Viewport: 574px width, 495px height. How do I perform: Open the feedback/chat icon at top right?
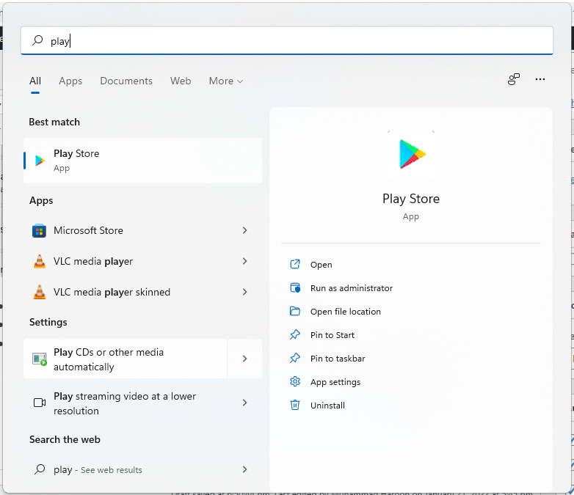[514, 79]
